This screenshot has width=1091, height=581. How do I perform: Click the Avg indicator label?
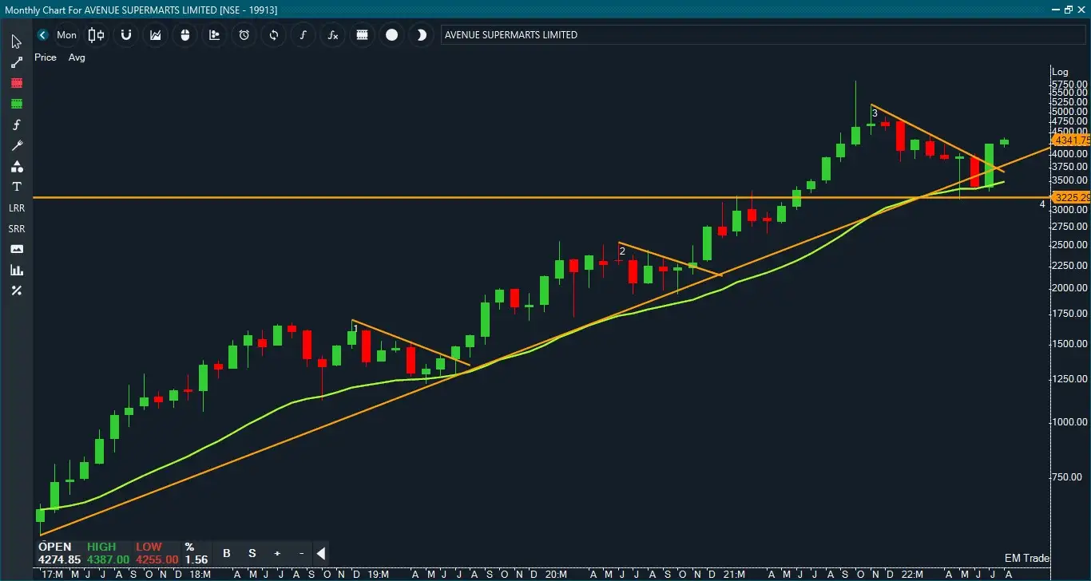point(77,57)
